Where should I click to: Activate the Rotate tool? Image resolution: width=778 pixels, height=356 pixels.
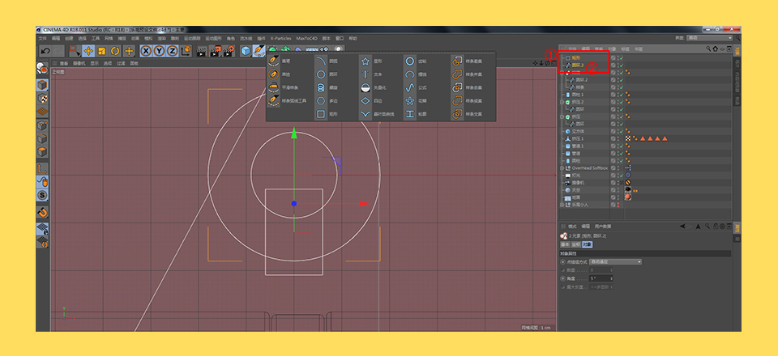[x=115, y=51]
